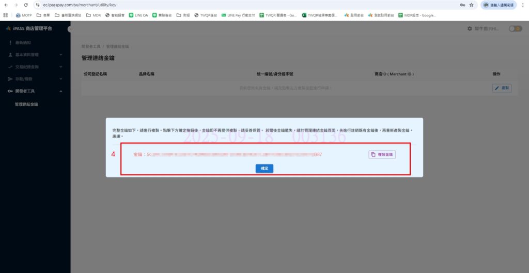Click the 產製 generate key button

pyautogui.click(x=502, y=88)
